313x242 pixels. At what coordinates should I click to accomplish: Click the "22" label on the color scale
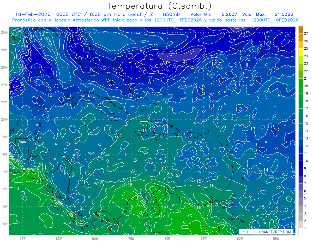(x=306, y=71)
